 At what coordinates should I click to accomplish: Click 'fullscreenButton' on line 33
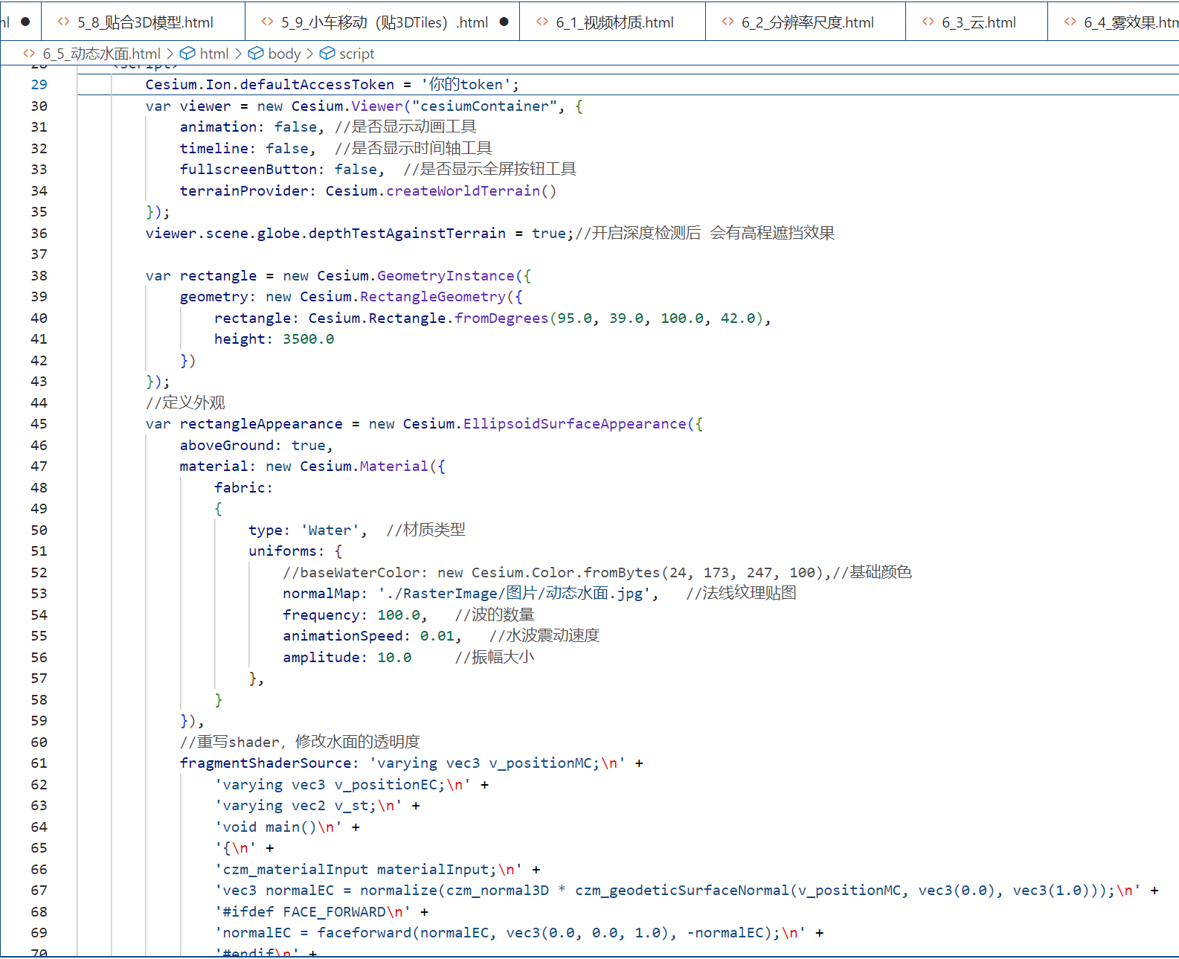pos(248,170)
